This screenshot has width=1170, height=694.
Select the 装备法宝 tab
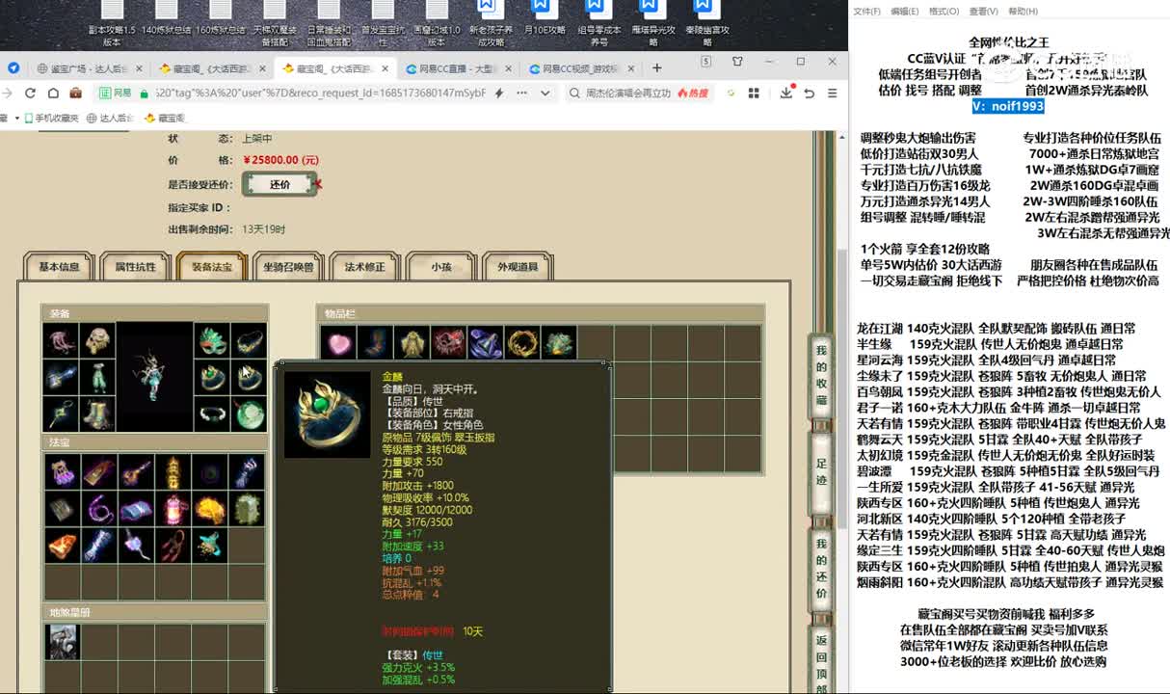point(211,267)
